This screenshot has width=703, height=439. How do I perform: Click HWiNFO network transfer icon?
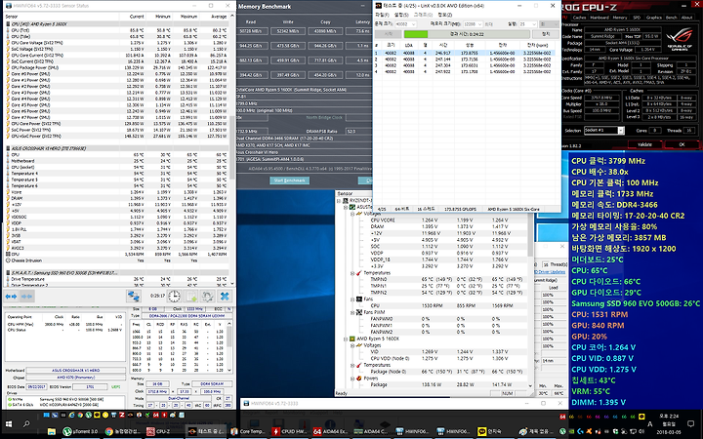tap(134, 297)
